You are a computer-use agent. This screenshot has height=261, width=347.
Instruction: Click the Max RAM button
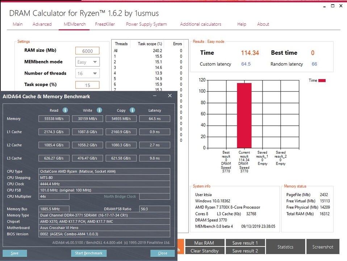(205, 243)
